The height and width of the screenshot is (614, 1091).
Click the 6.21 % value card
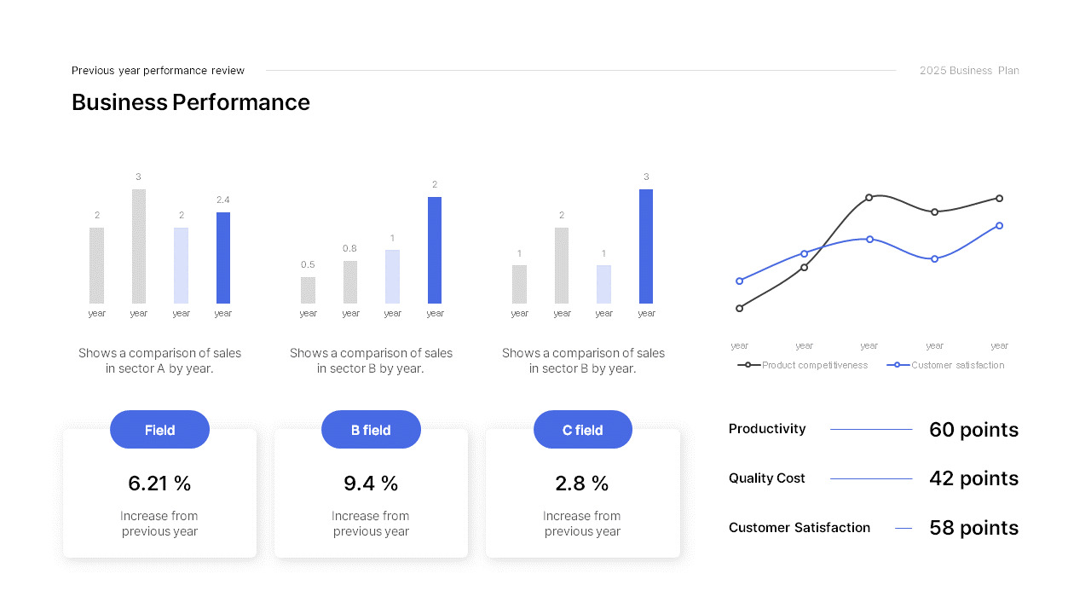(159, 503)
